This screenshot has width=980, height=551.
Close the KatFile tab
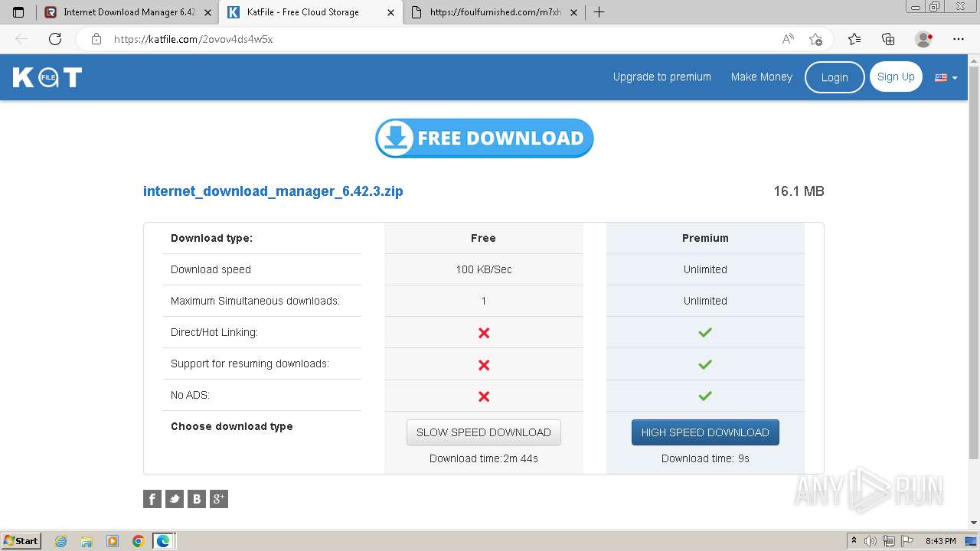pyautogui.click(x=391, y=12)
